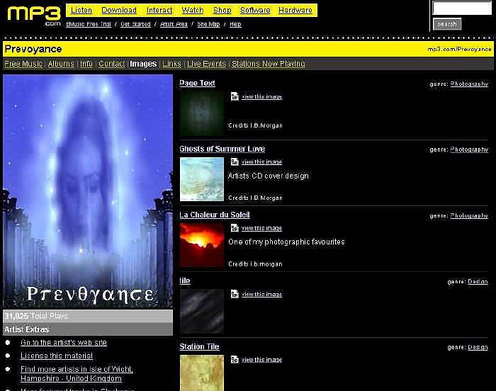Click the image icon under Ghosts of Summer Love
This screenshot has width=496, height=391.
click(x=235, y=161)
